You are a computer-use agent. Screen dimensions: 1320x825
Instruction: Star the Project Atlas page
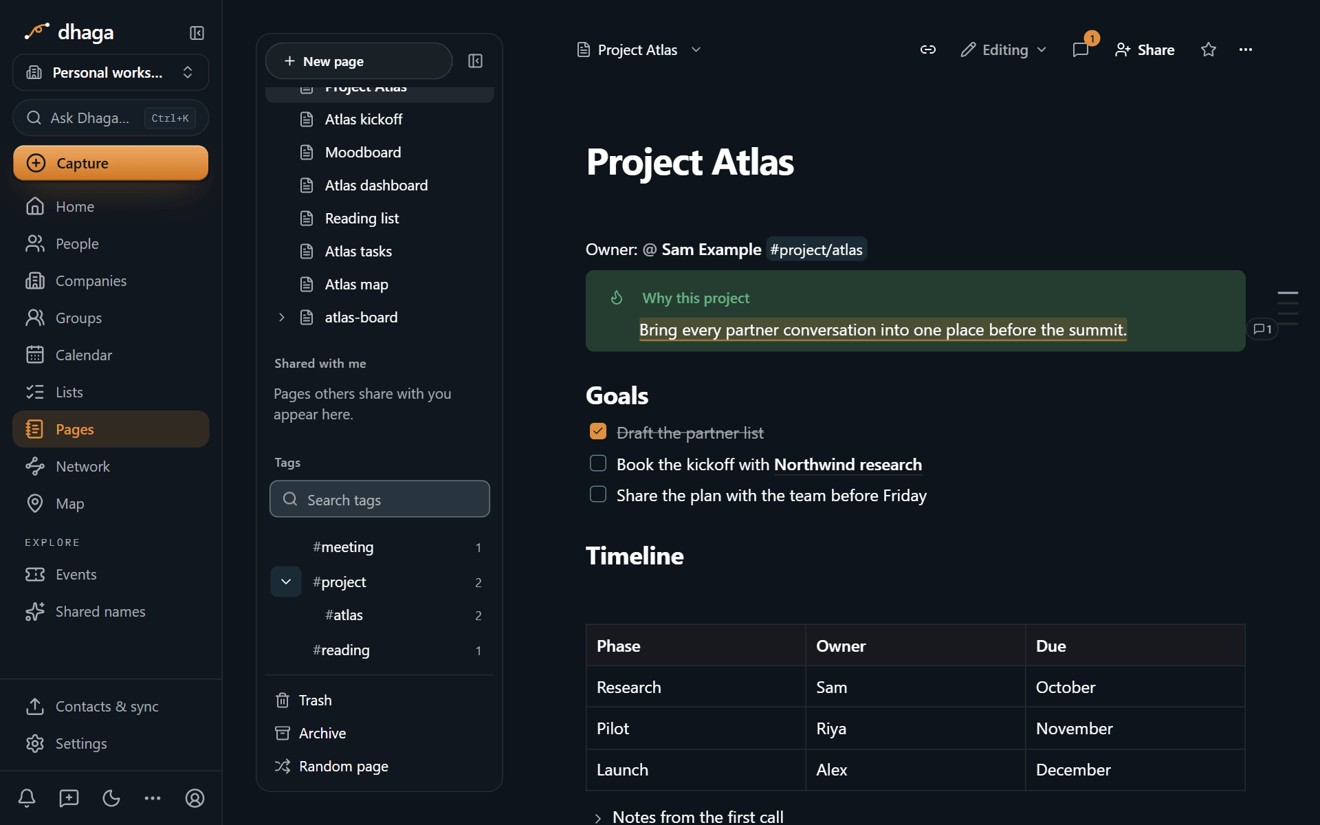click(1209, 49)
